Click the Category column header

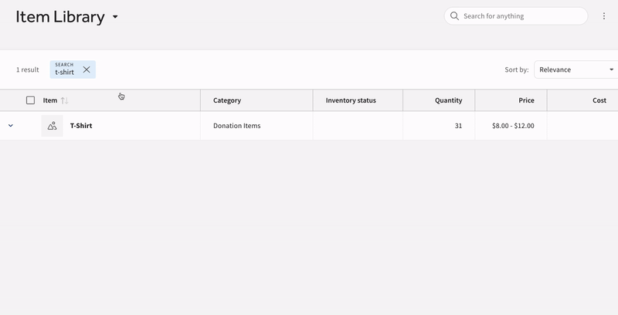point(227,100)
